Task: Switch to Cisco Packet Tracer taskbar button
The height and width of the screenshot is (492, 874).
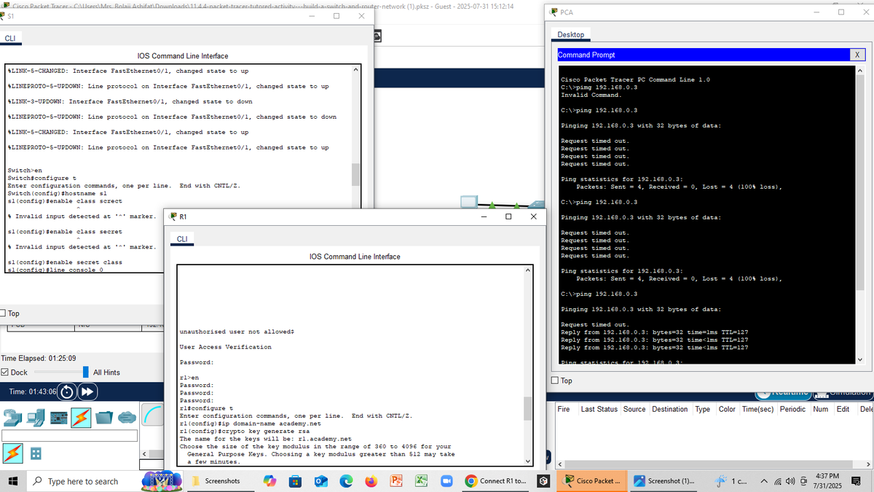Action: click(x=591, y=481)
